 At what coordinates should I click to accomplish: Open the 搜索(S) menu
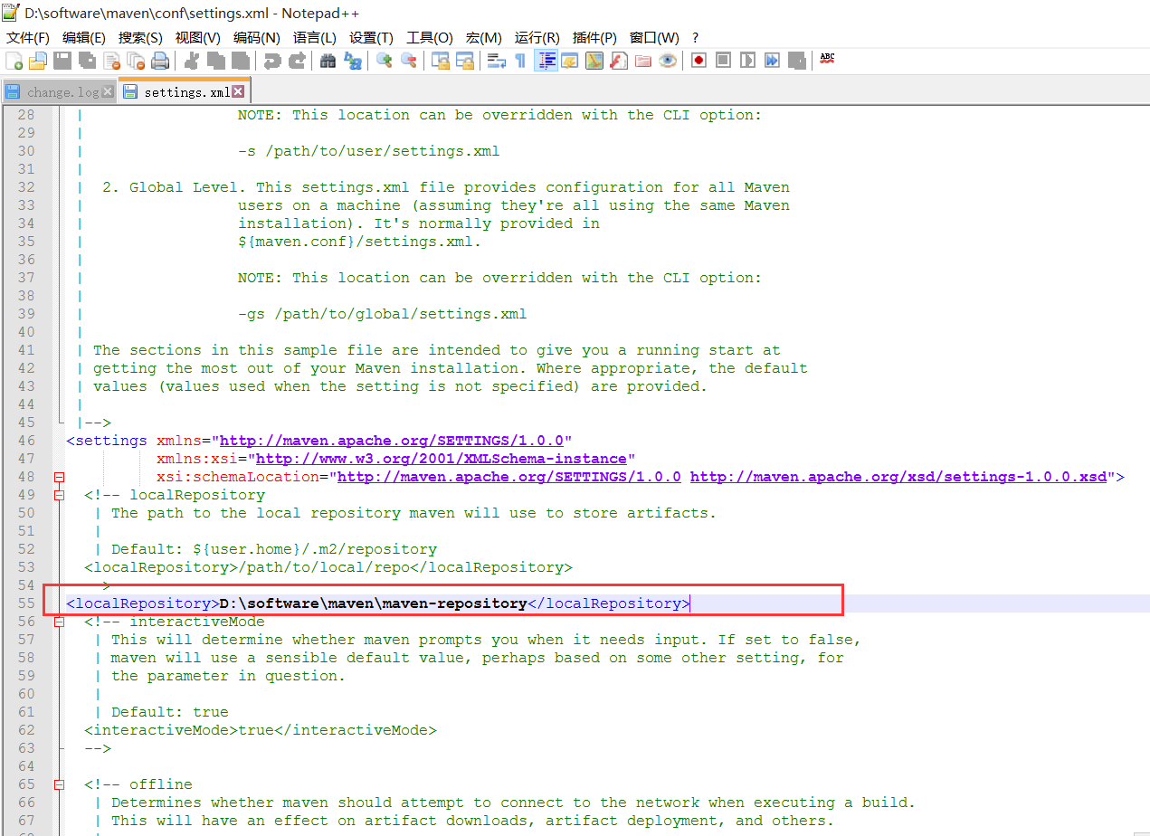point(140,37)
